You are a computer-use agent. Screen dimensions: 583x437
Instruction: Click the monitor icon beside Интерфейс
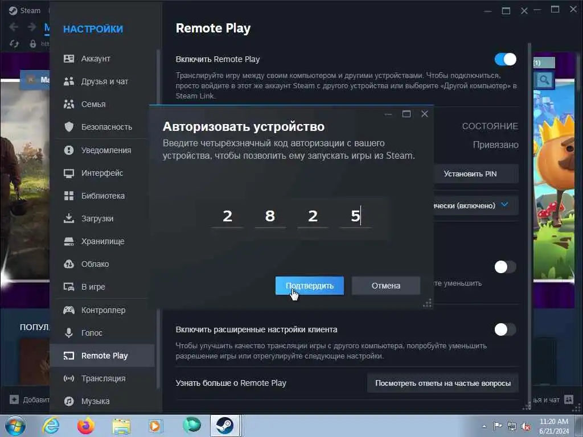coord(69,173)
